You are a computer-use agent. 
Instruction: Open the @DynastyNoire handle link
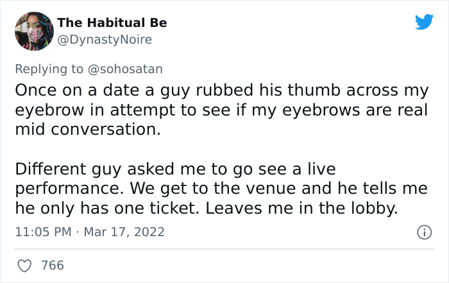point(105,40)
